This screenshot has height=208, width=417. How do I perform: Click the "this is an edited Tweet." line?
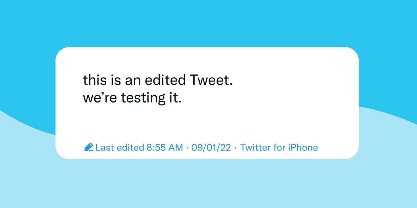(158, 80)
